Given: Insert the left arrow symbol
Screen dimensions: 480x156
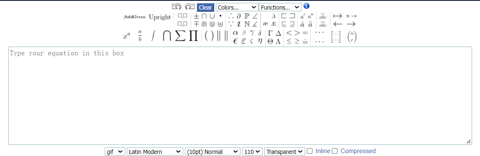Looking at the screenshot, I should pyautogui.click(x=337, y=24).
